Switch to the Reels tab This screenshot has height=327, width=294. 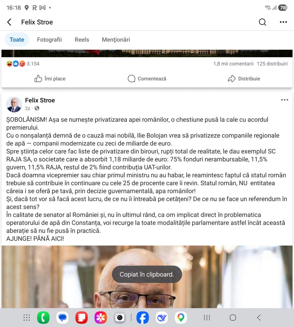tap(82, 40)
